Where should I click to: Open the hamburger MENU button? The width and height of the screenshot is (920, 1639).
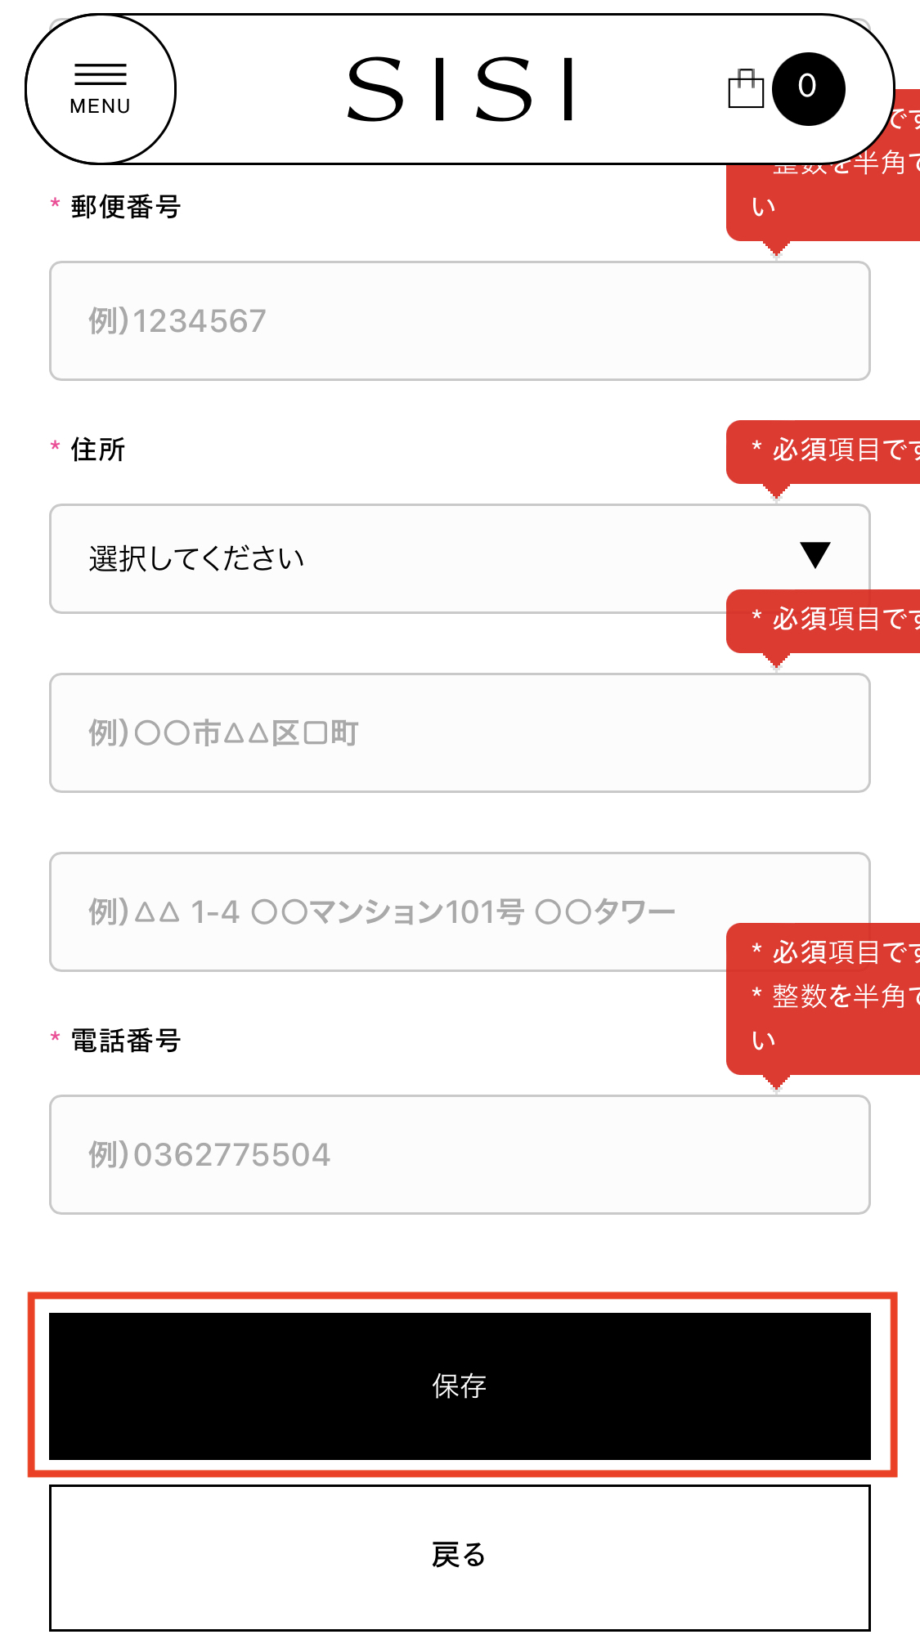pyautogui.click(x=101, y=89)
